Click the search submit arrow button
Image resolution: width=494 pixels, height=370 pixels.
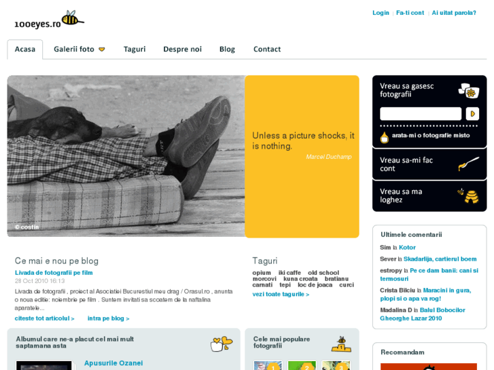[472, 113]
